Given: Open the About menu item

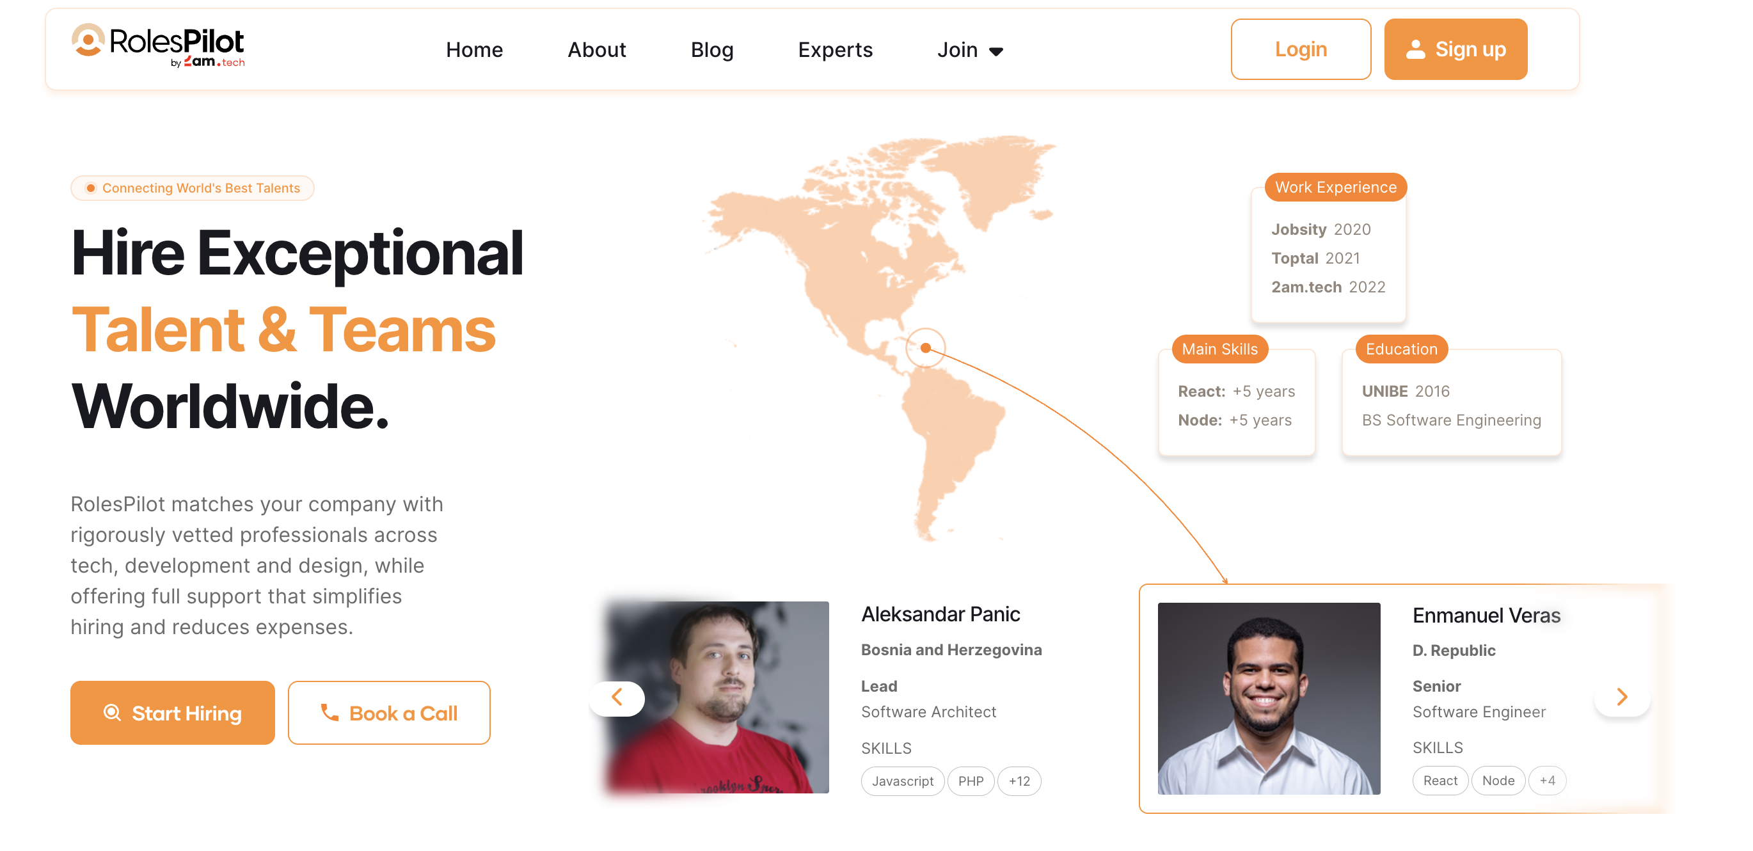Looking at the screenshot, I should tap(597, 50).
